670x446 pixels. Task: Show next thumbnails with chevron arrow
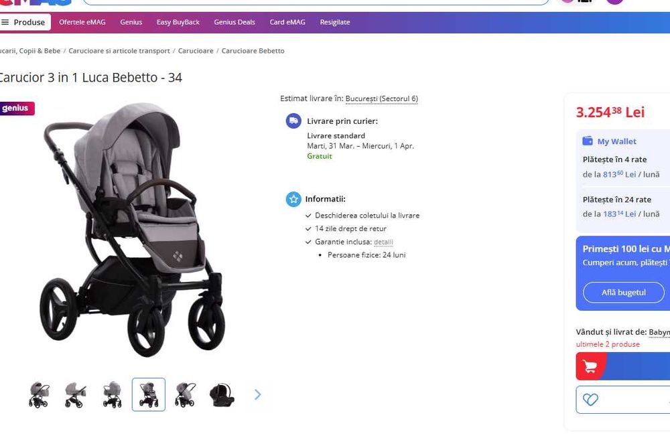[257, 394]
